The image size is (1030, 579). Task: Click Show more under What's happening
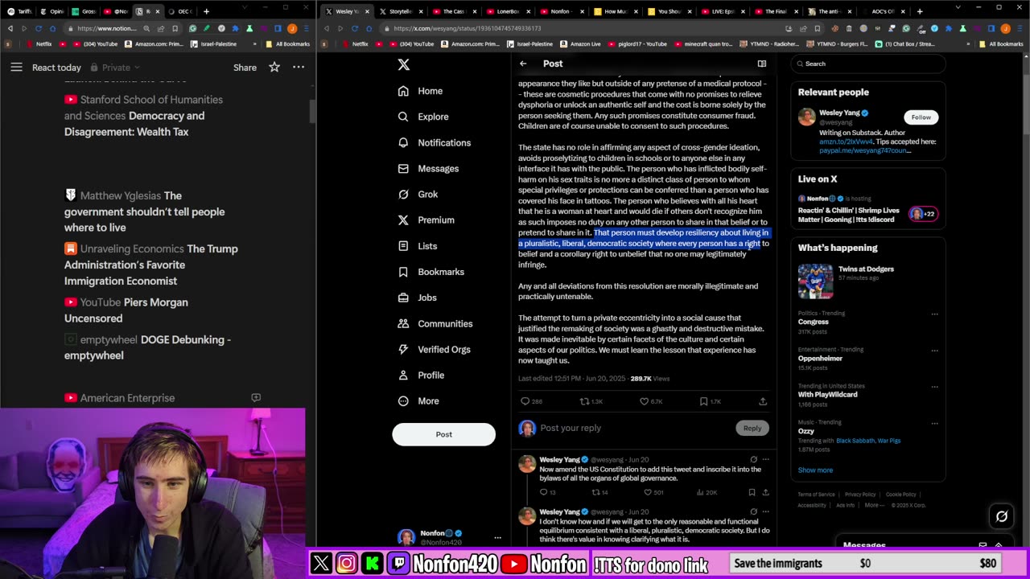coord(815,470)
